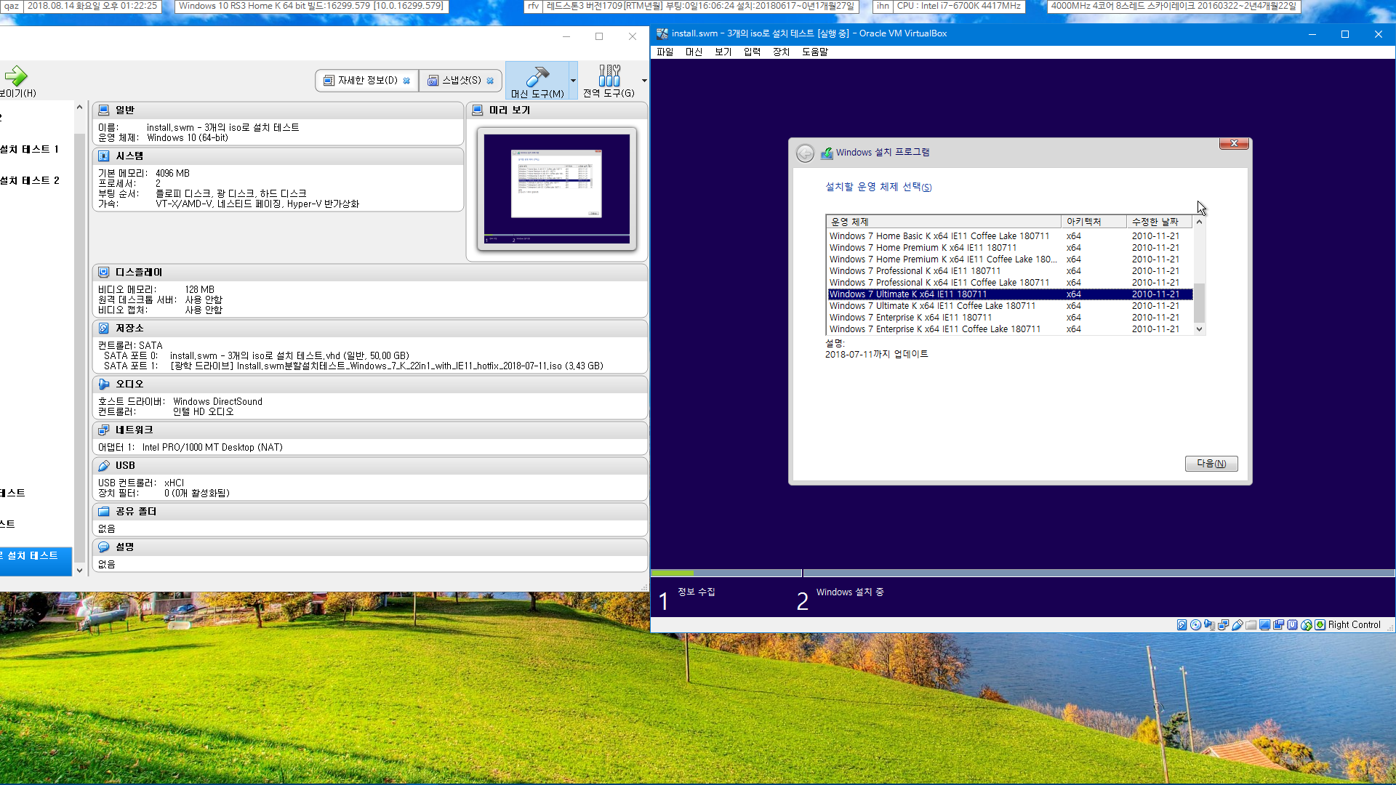Click mouse integration icon in VM status bar
This screenshot has height=785, width=1396.
tap(1306, 625)
